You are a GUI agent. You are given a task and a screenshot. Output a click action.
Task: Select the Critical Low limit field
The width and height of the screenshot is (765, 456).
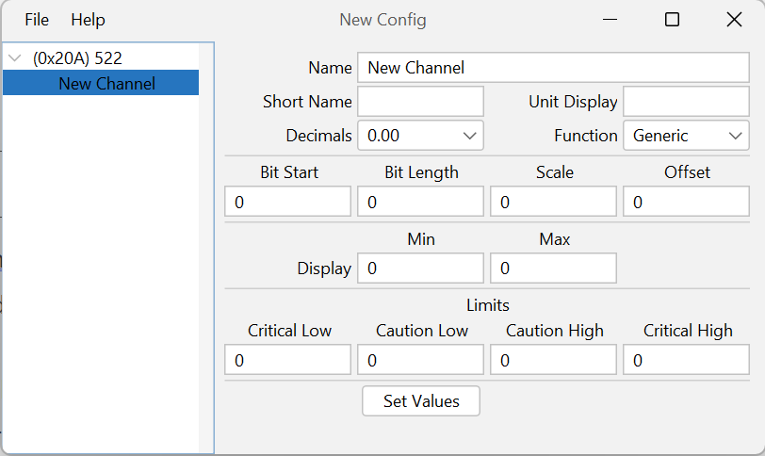click(287, 360)
